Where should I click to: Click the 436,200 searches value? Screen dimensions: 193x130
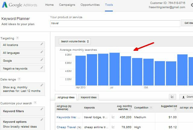(x=125, y=117)
